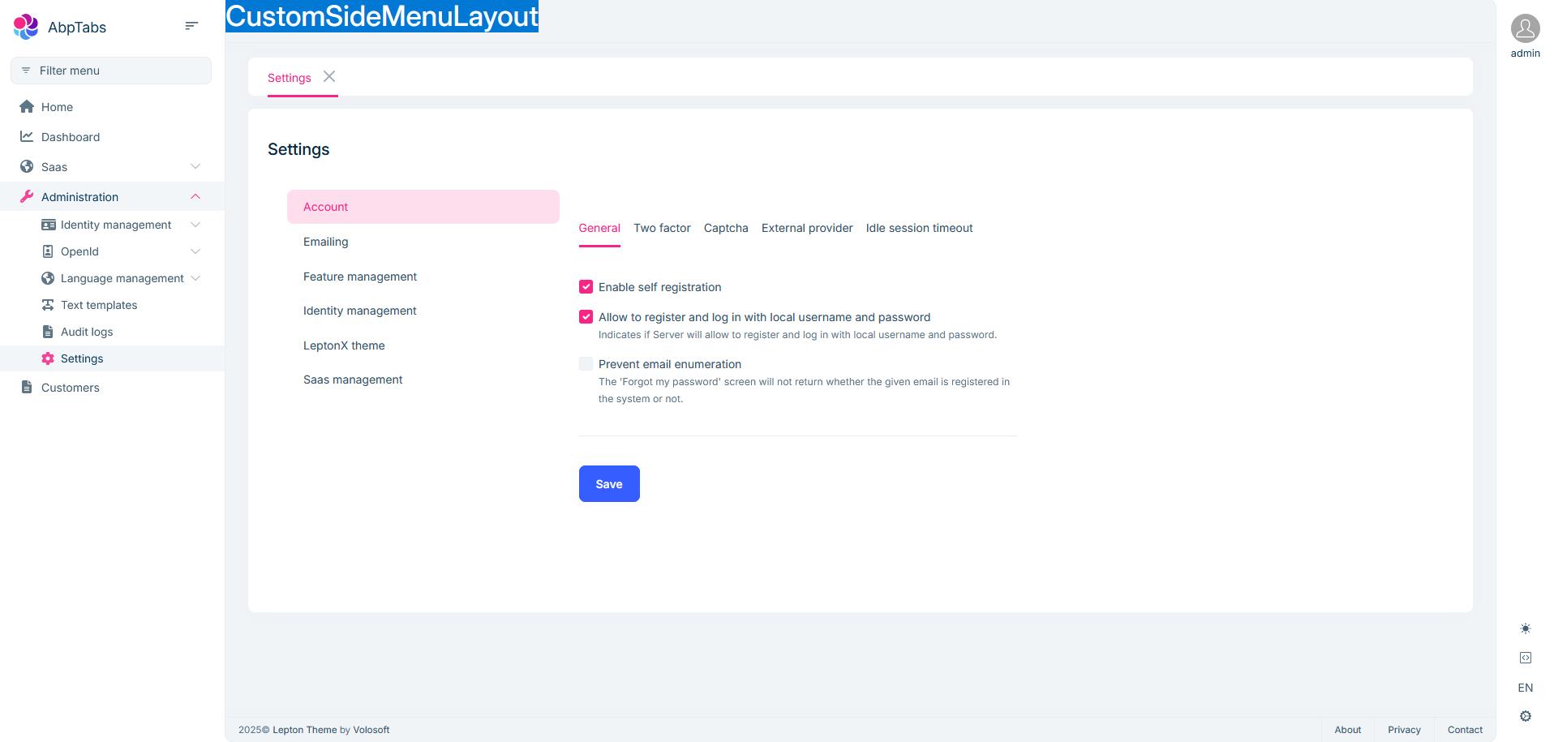Image resolution: width=1554 pixels, height=742 pixels.
Task: Click the gear icon in right toolbar
Action: [x=1525, y=716]
